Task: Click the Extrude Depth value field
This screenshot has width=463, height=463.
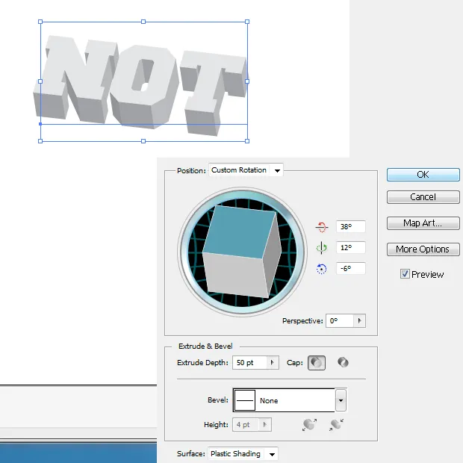Action: [249, 363]
